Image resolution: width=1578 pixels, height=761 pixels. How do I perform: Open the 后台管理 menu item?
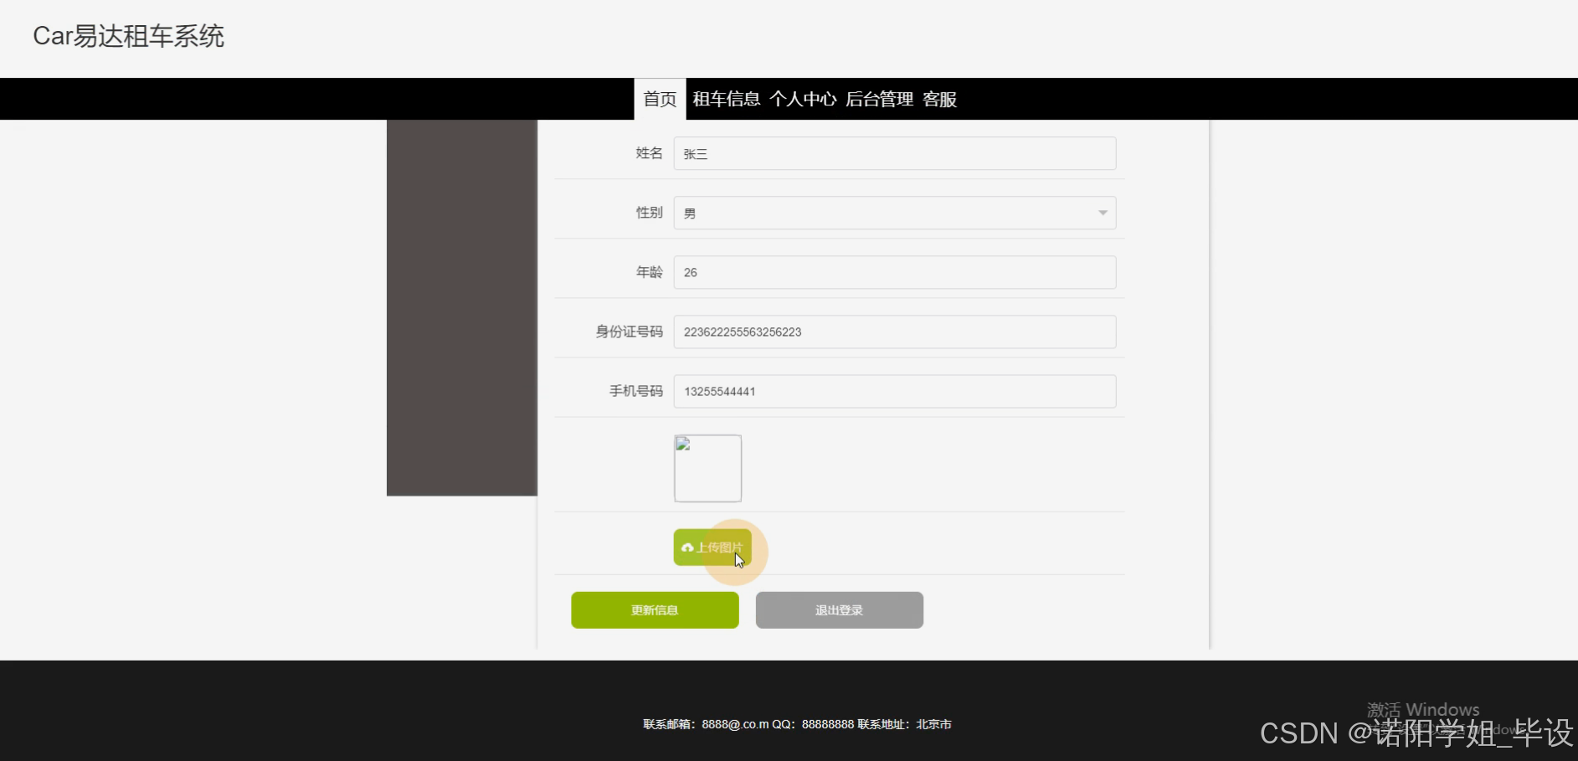pyautogui.click(x=878, y=99)
